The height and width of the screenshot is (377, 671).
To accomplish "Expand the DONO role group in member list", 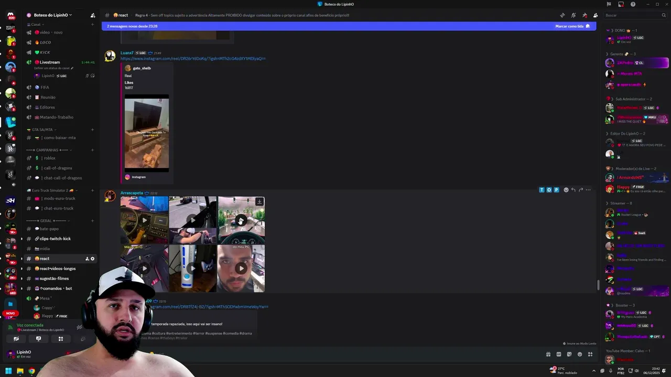I will pyautogui.click(x=622, y=31).
